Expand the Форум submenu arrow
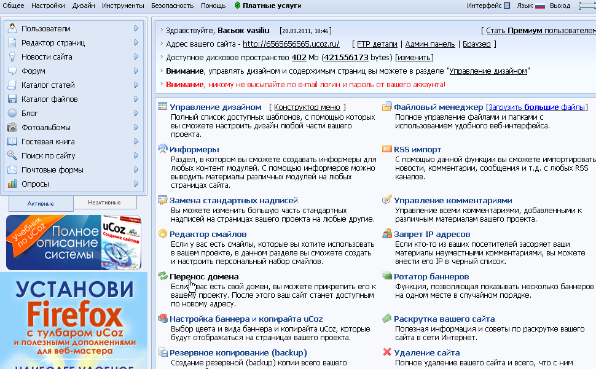 tap(136, 71)
